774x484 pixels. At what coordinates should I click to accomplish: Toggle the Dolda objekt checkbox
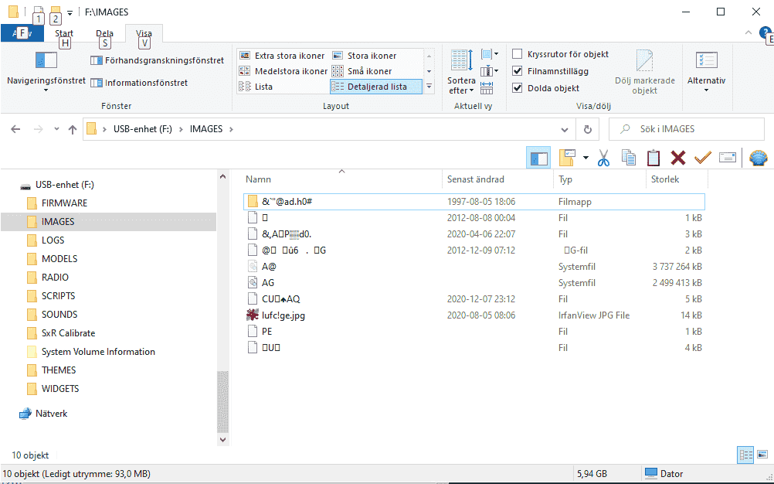(x=518, y=88)
